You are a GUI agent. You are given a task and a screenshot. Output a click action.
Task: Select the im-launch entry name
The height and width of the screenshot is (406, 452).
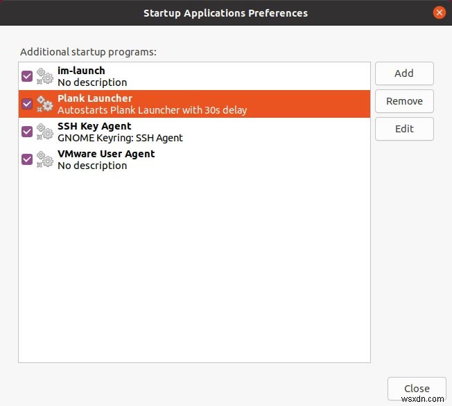pyautogui.click(x=81, y=71)
